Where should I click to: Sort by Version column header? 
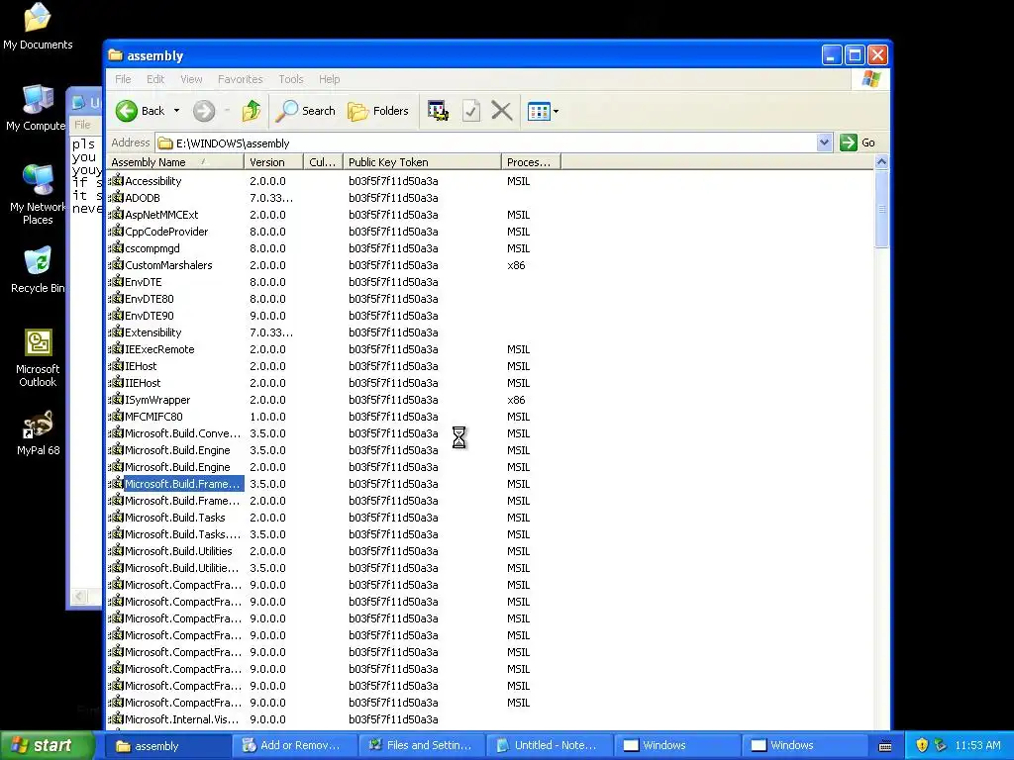[x=273, y=162]
